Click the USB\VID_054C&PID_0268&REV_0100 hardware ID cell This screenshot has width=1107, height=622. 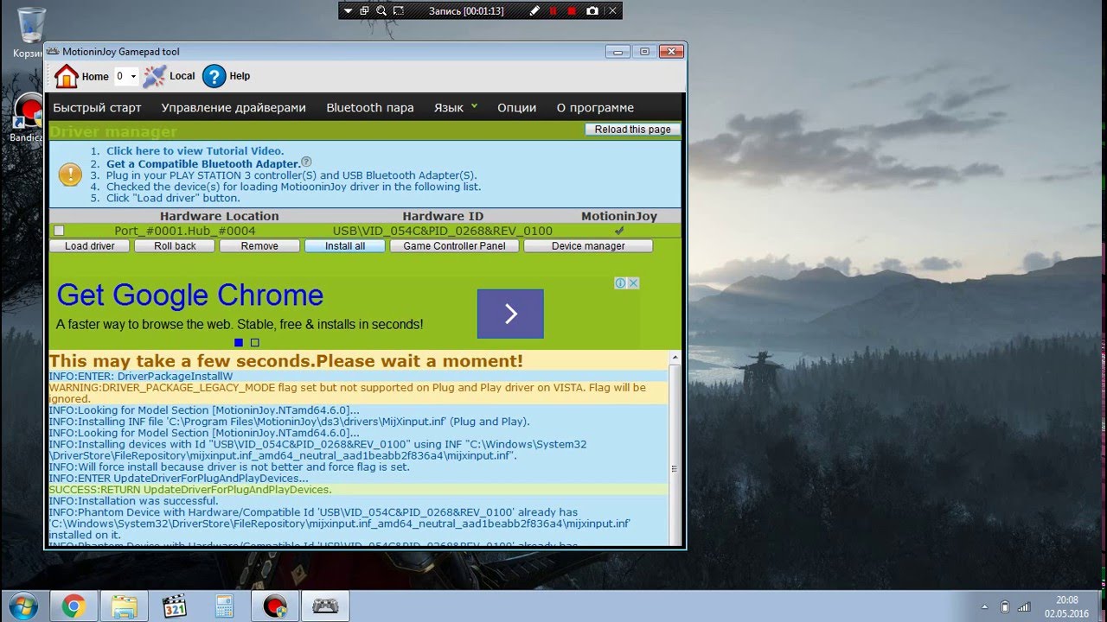pyautogui.click(x=443, y=231)
